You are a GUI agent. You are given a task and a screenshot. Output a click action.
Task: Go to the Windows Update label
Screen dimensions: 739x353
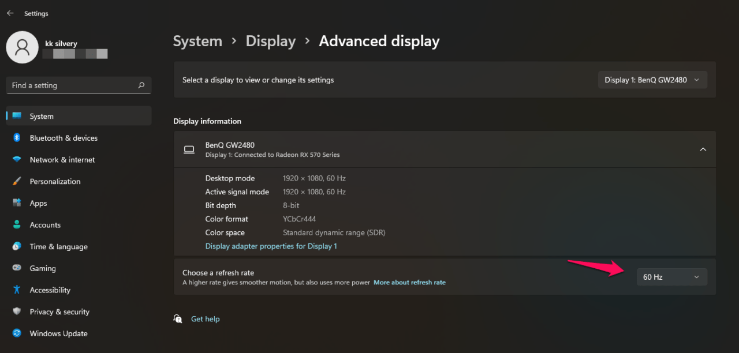coord(59,333)
